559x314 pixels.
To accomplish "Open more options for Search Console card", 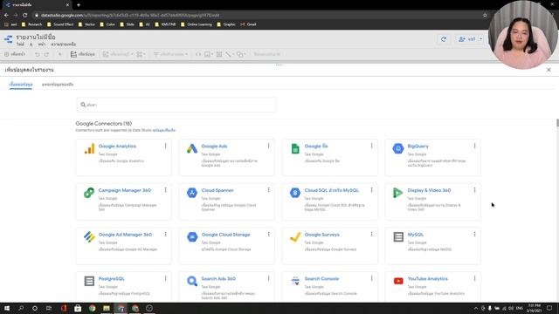I will pyautogui.click(x=371, y=278).
